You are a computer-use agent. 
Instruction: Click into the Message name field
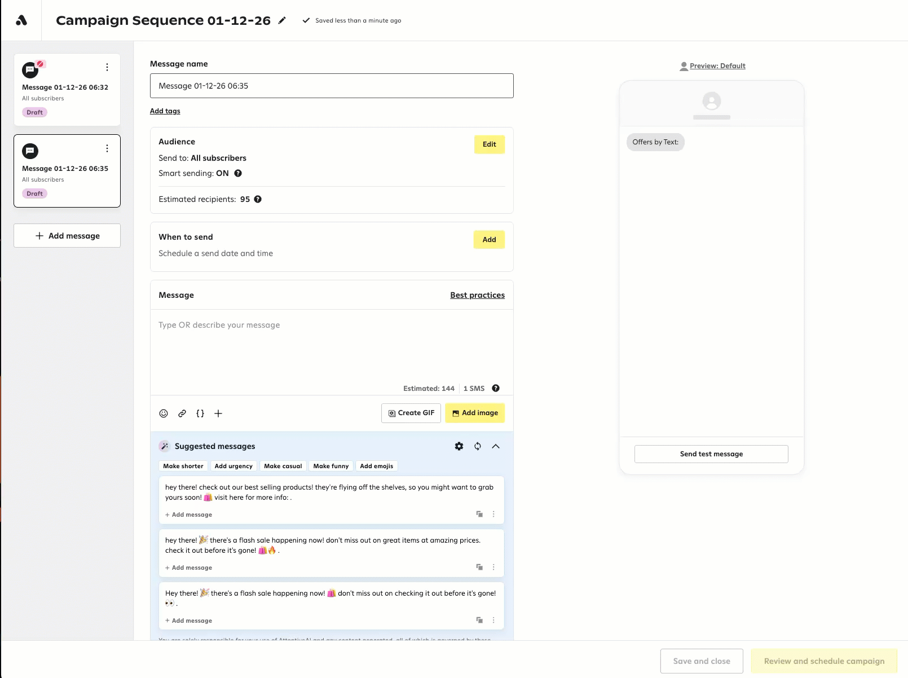point(332,86)
